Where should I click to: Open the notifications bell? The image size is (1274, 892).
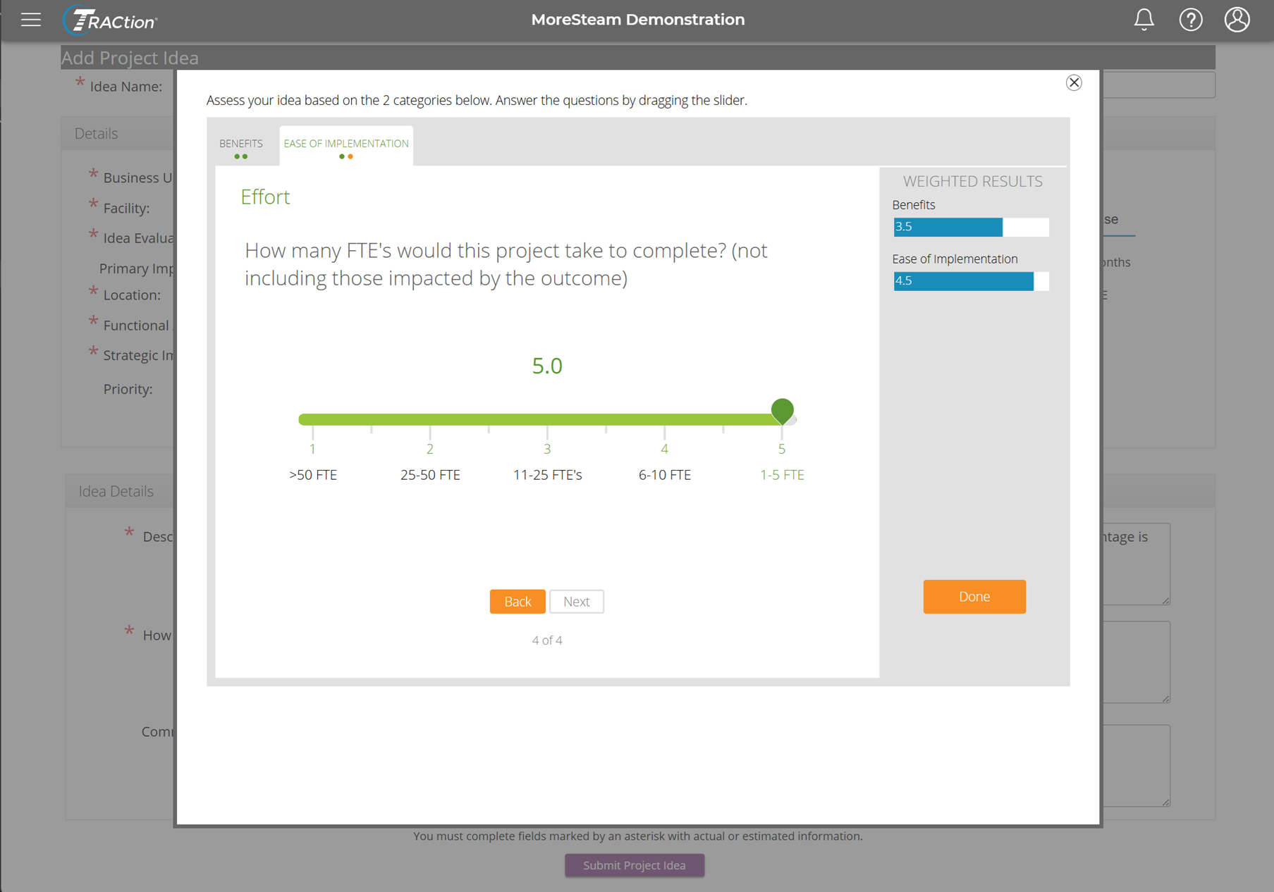(1144, 20)
